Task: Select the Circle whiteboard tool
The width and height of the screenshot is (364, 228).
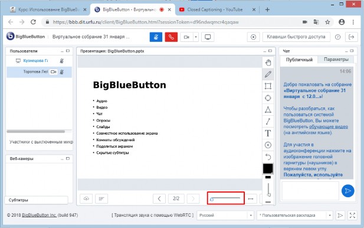Action: [x=268, y=98]
